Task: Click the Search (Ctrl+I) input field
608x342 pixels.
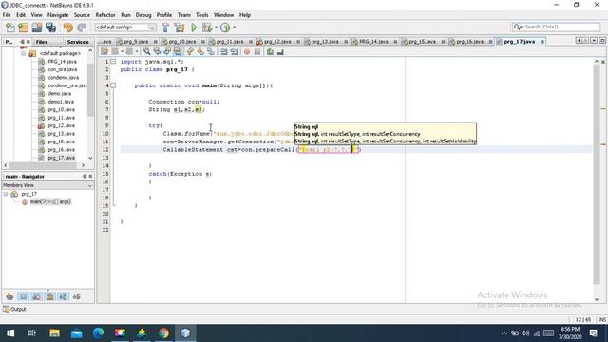Action: coord(556,27)
